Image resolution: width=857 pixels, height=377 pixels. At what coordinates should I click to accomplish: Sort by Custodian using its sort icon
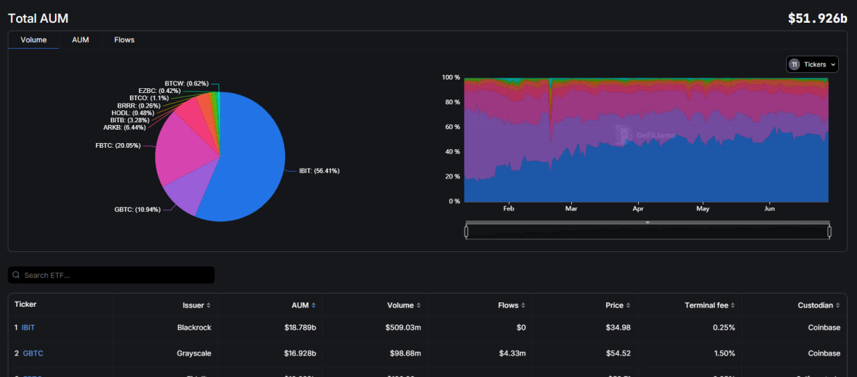[x=838, y=305]
